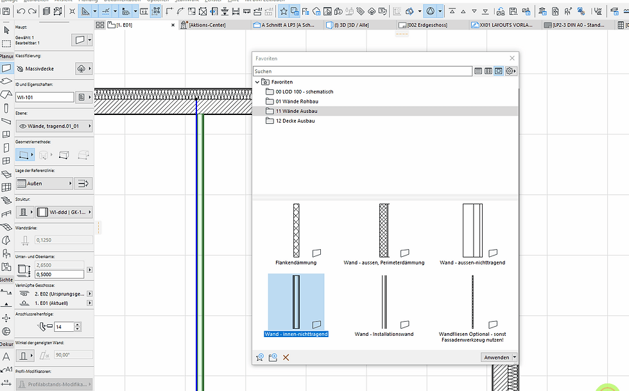629x391 pixels.
Task: Expand the 1. E01 (Aktuell) story arrow
Action: coord(89,303)
